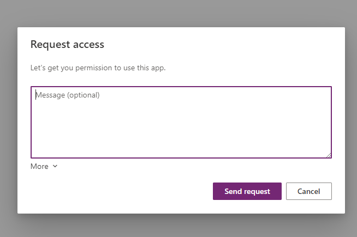Click the empty center of the message box
Screen dimensions: 357x237
tap(181, 125)
